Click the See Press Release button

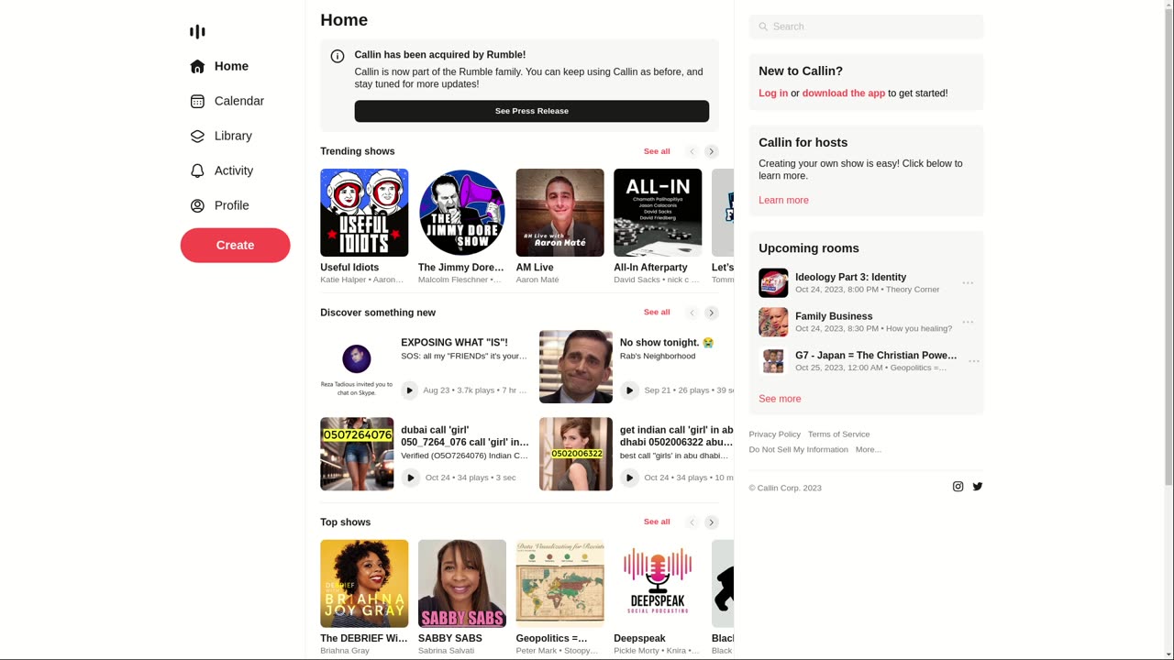point(532,111)
